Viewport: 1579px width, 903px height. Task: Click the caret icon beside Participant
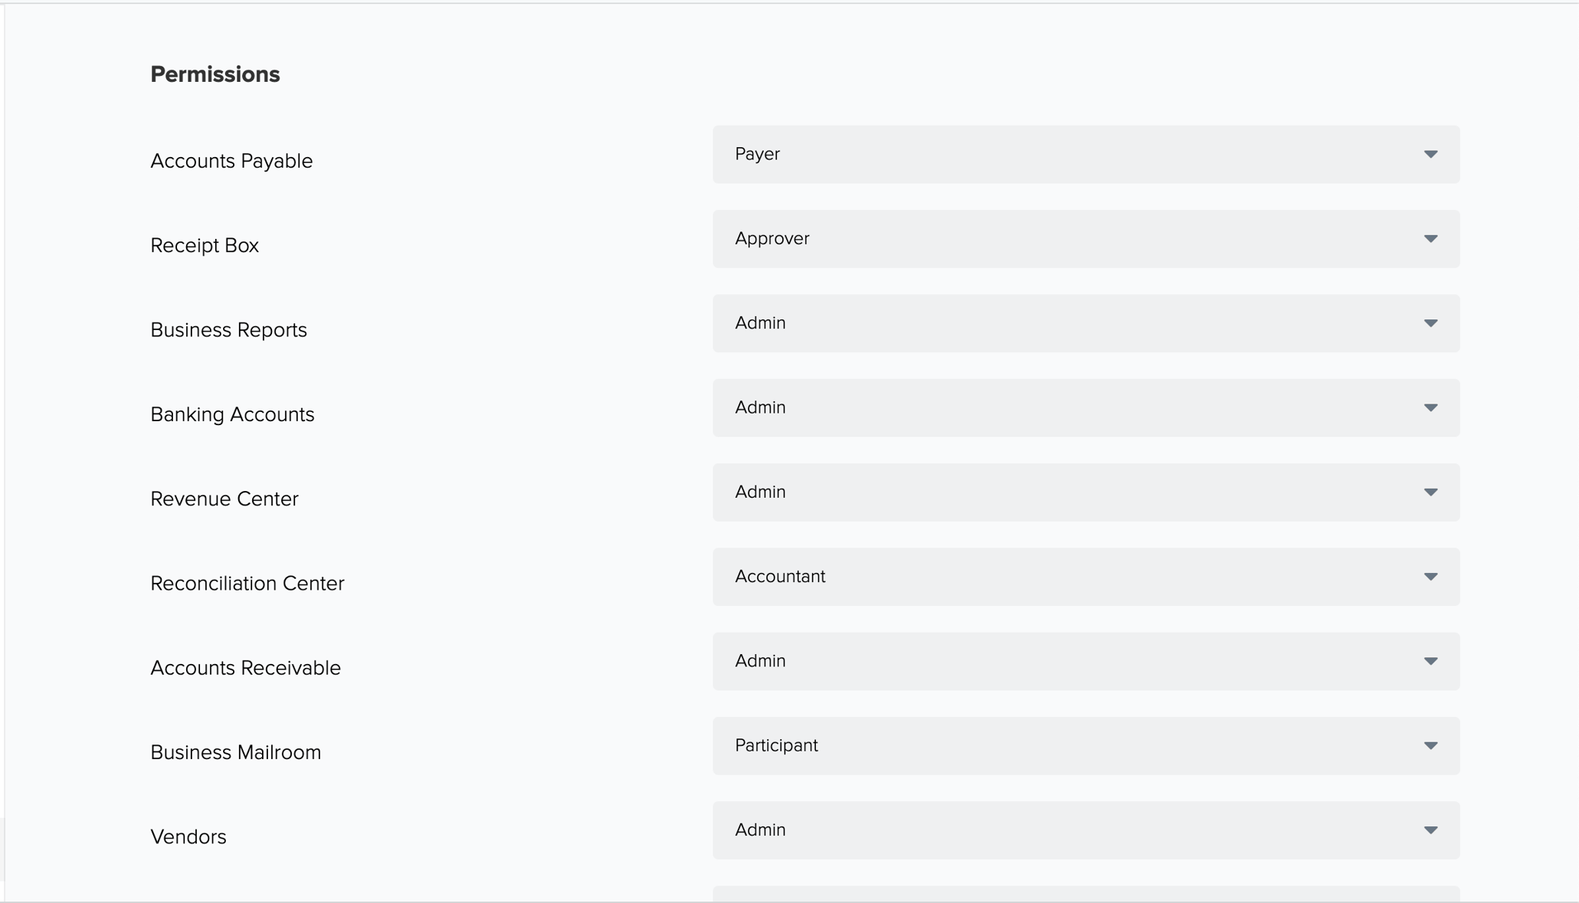[1430, 746]
